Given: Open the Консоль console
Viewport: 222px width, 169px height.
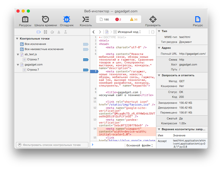Looking at the screenshot, I should pyautogui.click(x=86, y=21).
